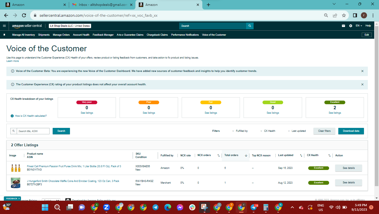Screen dimensions: 379x214
Task: Click the Search title, ASIN input field
Action: click(33, 131)
